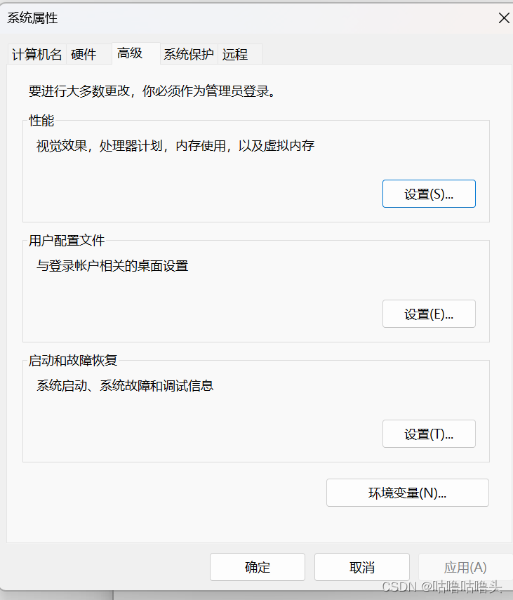Switch to the 计算机名 tab
Viewport: 513px width, 600px height.
36,54
